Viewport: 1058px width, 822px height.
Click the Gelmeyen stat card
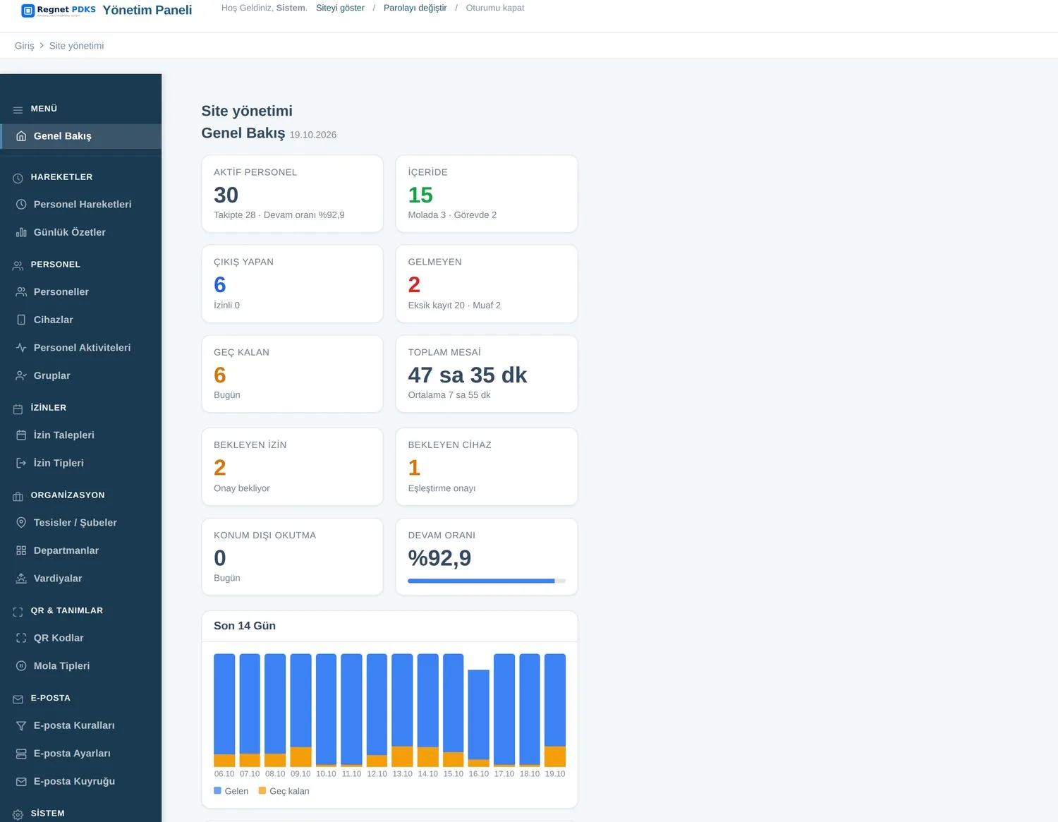(x=487, y=284)
